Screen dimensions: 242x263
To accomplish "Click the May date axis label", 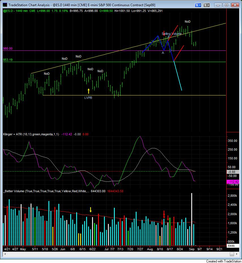I will [23, 249].
